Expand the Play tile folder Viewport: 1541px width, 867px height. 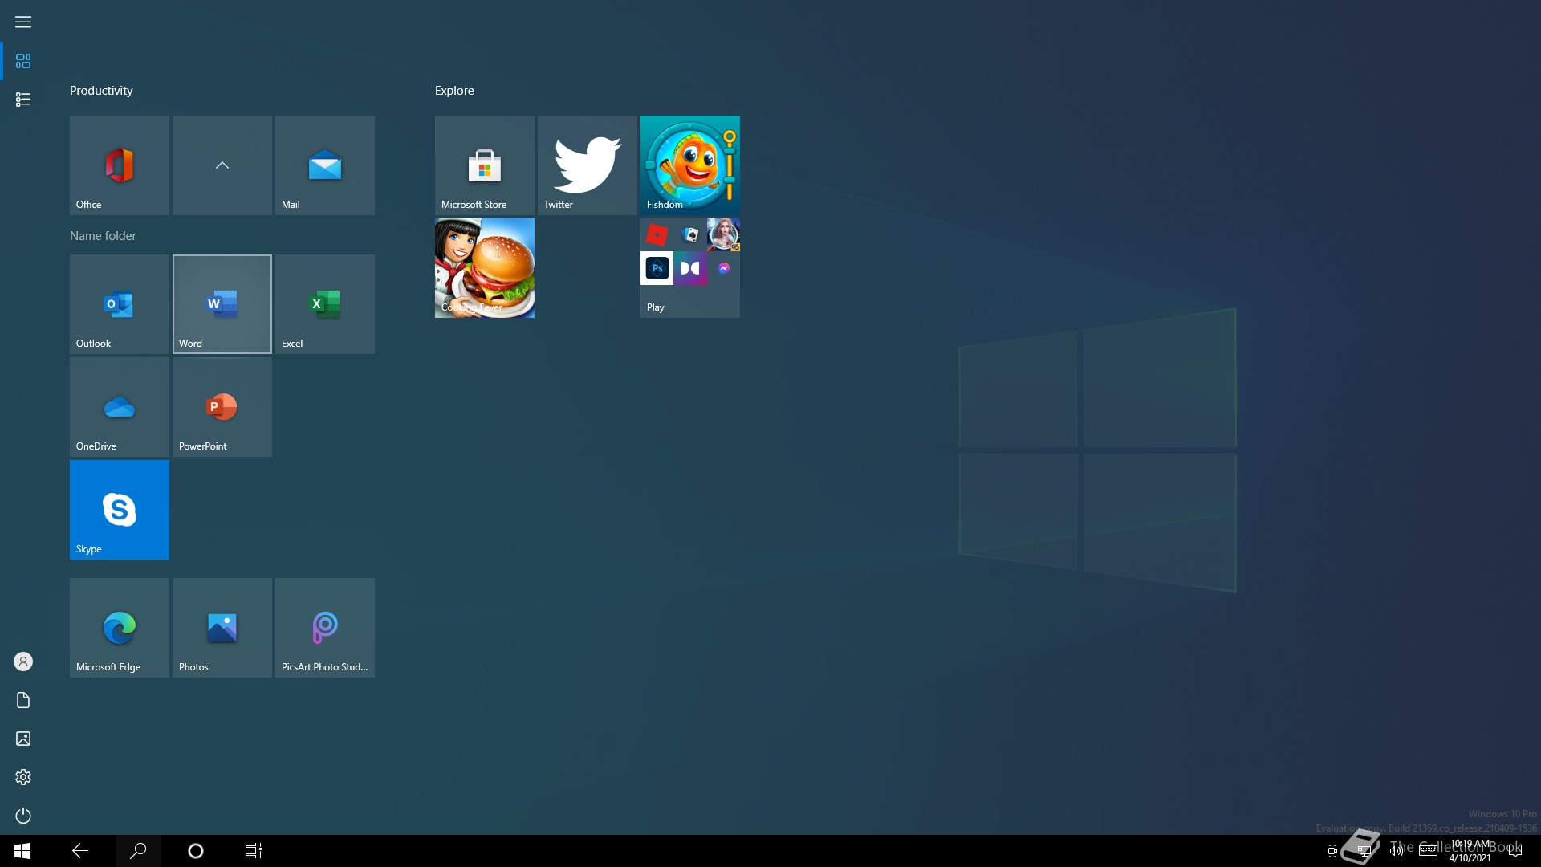click(x=689, y=267)
